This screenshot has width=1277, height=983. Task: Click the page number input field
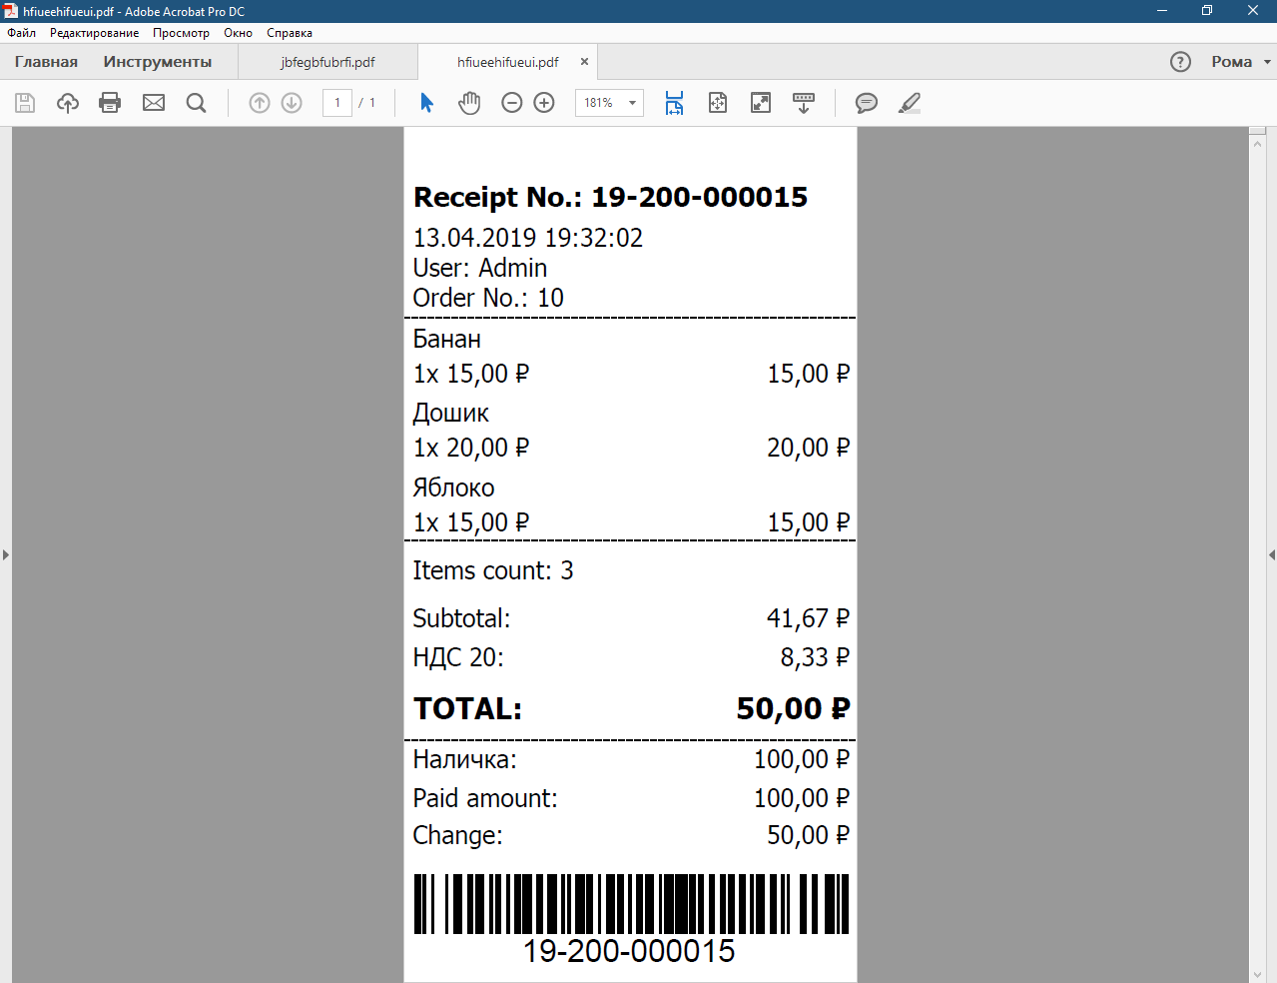pos(337,103)
